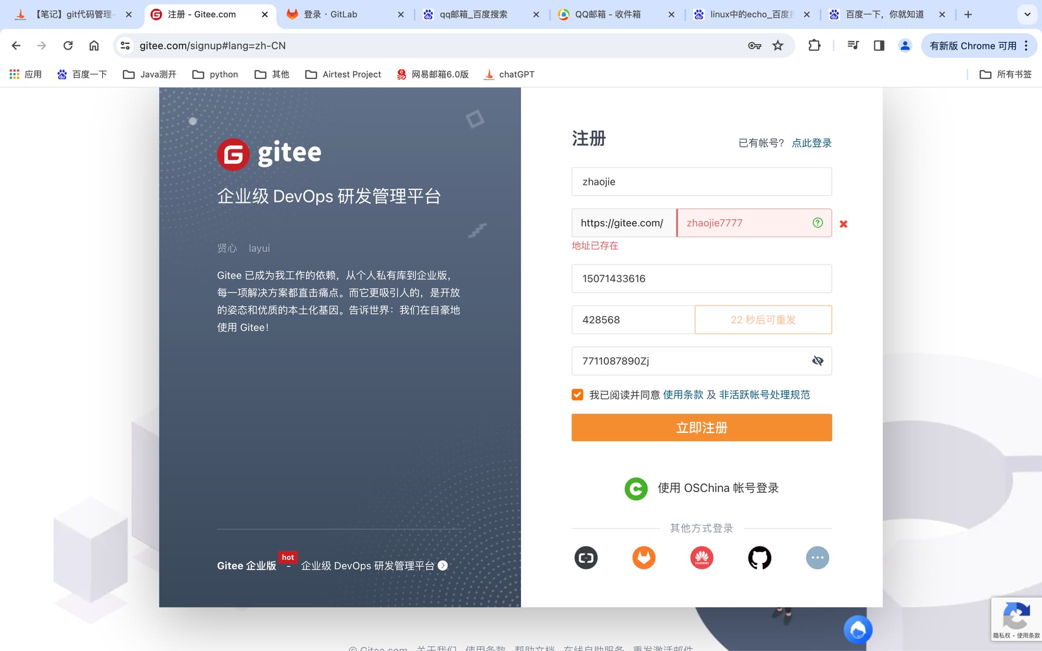Open the saved password key icon

[x=754, y=46]
